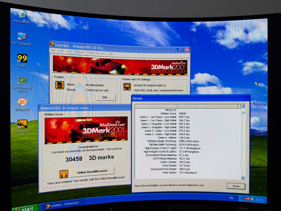The image size is (281, 211).
Task: Click the My Benchmark project name
Action: pyautogui.click(x=95, y=85)
